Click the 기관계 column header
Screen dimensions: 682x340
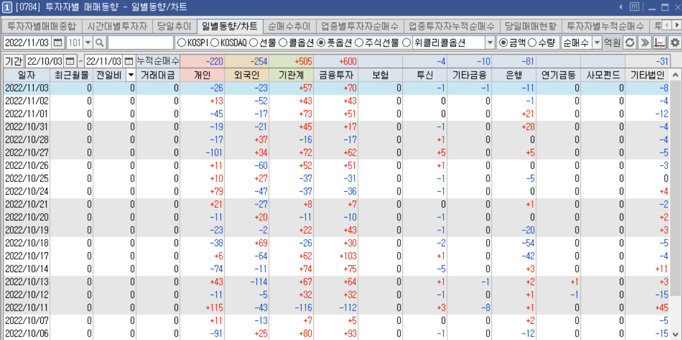pos(291,75)
